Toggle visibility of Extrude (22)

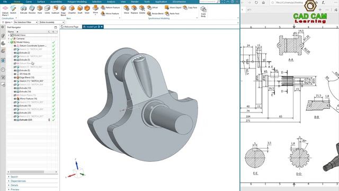(x=15, y=120)
